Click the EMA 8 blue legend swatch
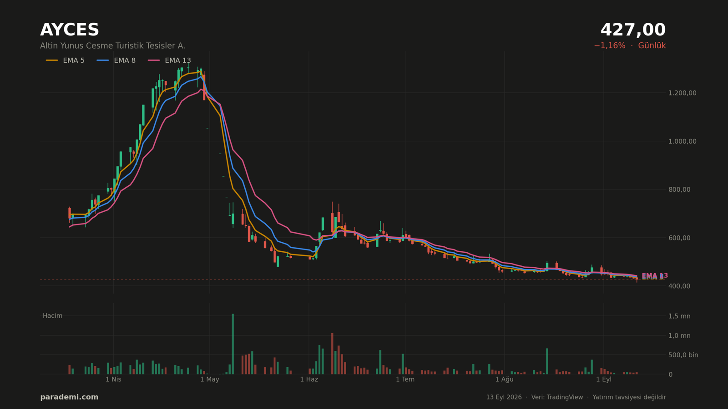 coord(103,60)
